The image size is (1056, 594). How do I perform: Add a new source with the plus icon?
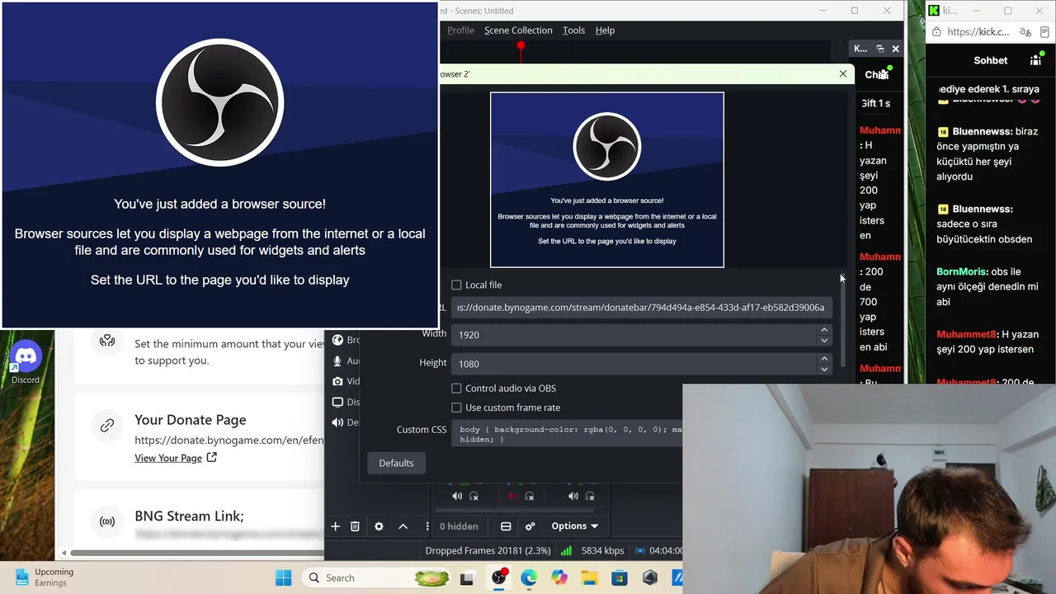point(335,526)
